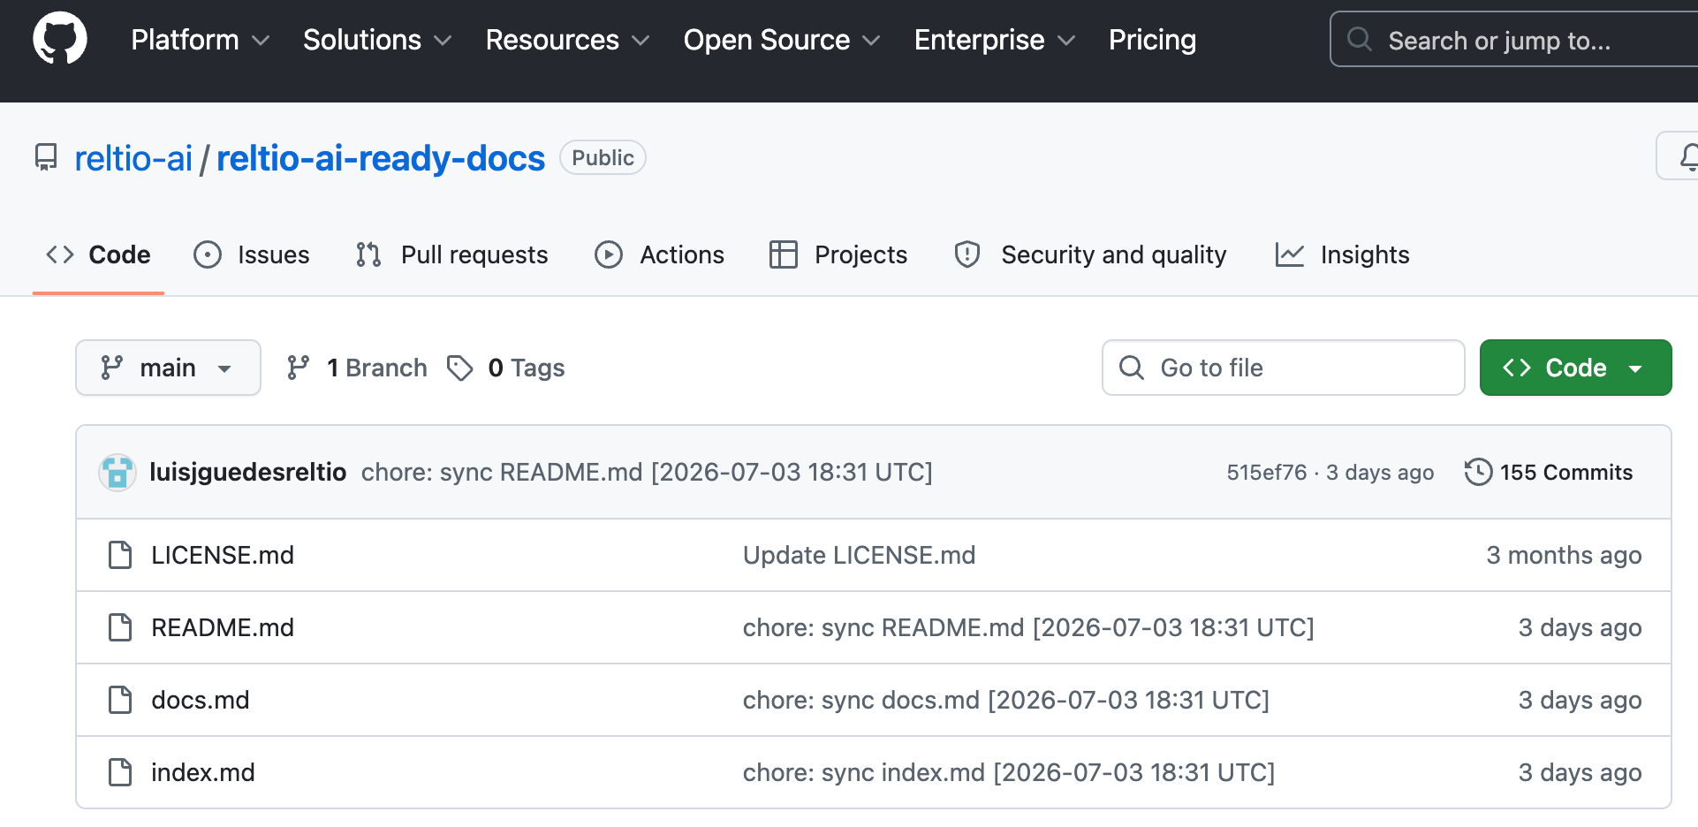Click luisjguedesreltio's avatar image
This screenshot has width=1698, height=827.
(117, 473)
